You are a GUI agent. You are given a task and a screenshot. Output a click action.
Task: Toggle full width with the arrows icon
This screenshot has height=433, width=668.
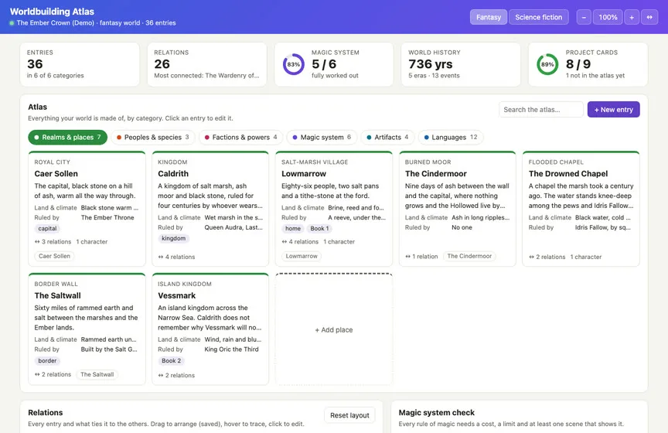coord(649,17)
